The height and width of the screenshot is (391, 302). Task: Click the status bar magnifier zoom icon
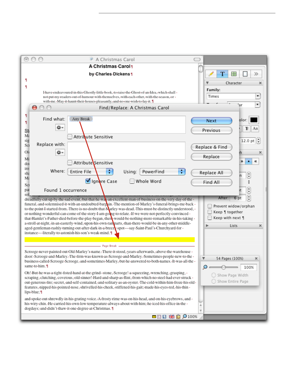(x=185, y=317)
